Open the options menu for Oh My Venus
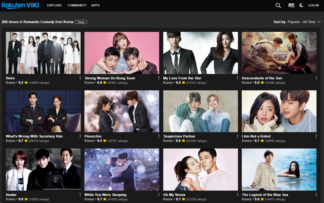The width and height of the screenshot is (324, 203). coord(237,194)
